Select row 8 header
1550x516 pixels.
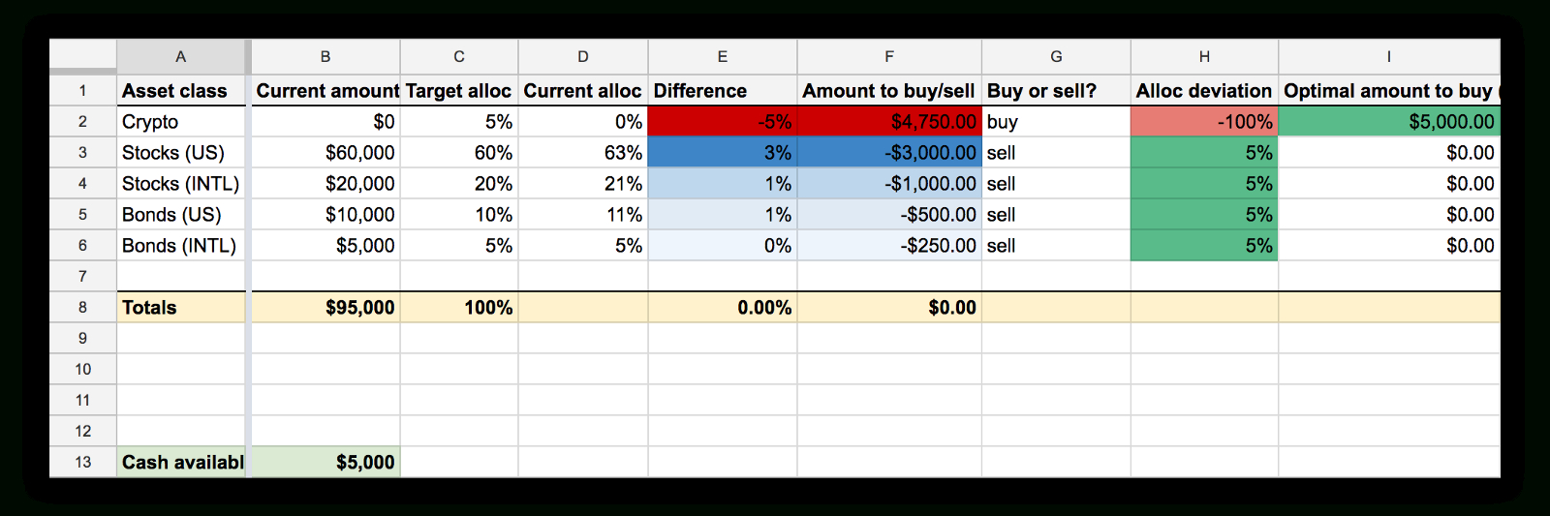click(x=82, y=308)
